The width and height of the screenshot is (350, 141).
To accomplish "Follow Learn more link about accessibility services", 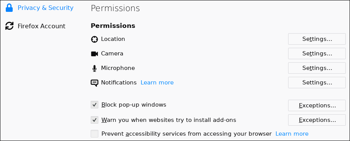I will [292, 134].
